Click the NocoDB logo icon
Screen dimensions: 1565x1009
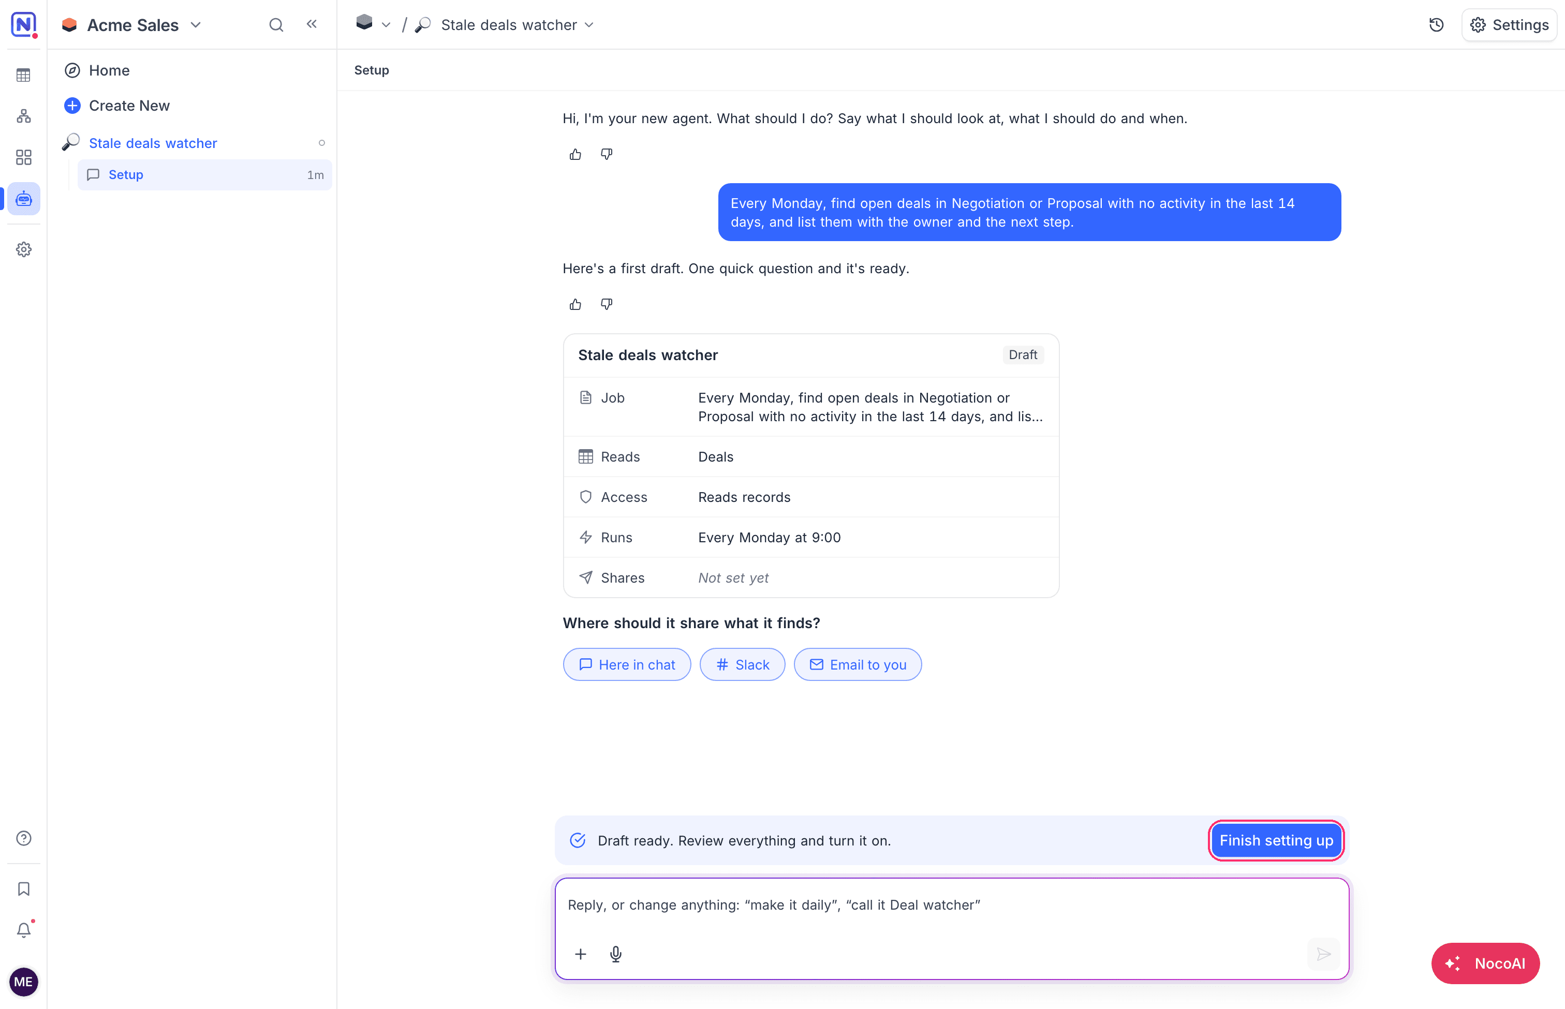click(24, 24)
